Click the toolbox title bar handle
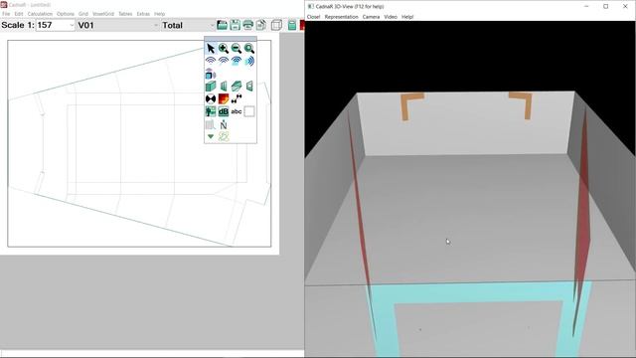This screenshot has width=636, height=358. (231, 39)
